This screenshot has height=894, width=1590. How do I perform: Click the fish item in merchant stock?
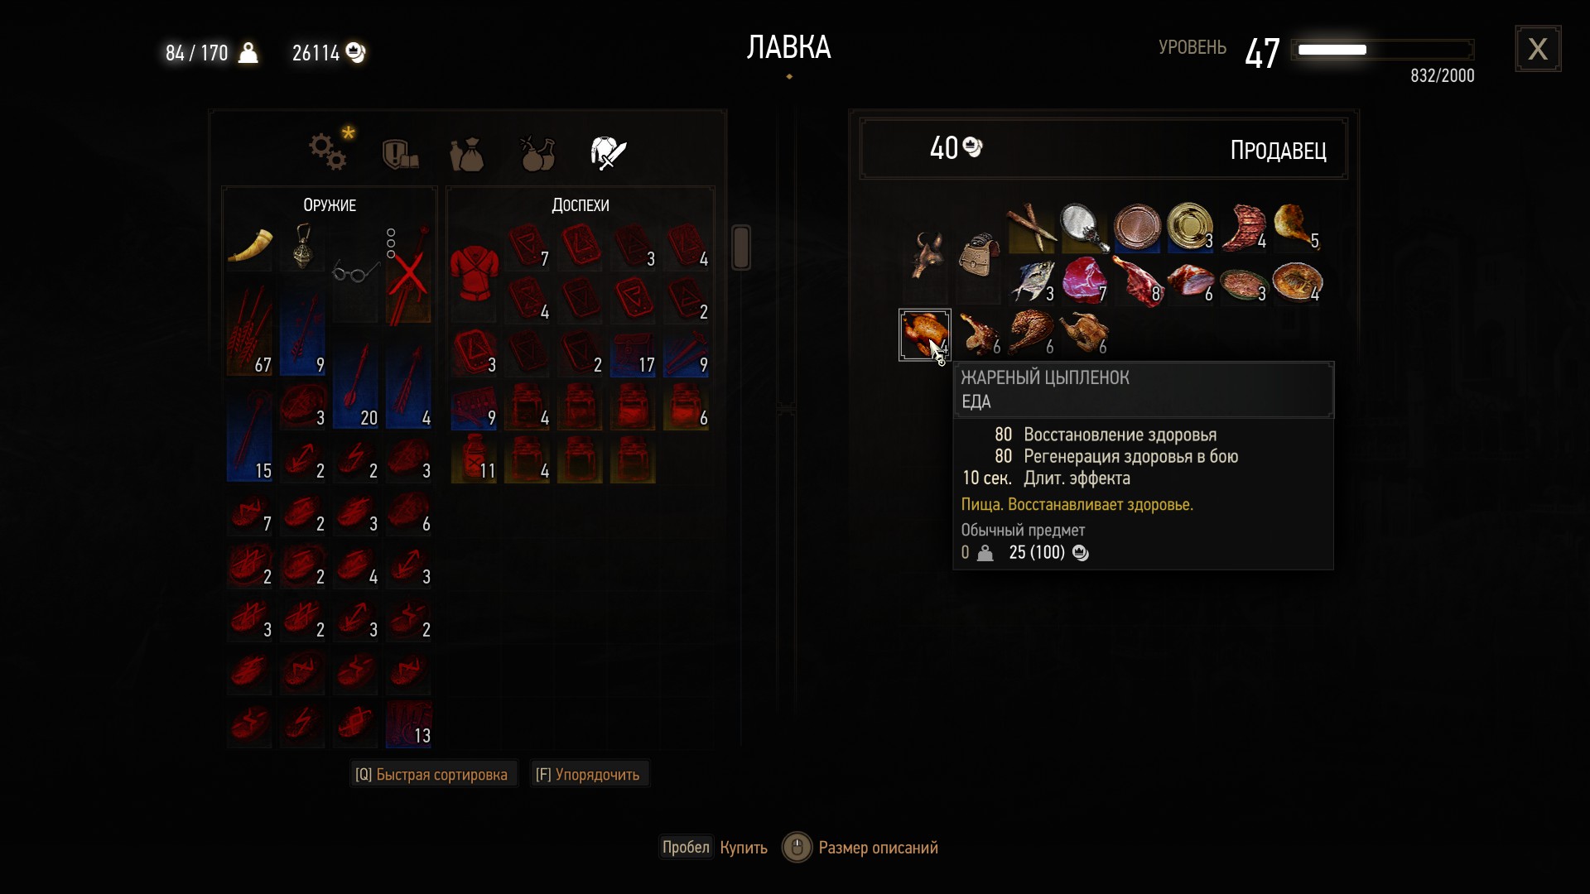point(1031,280)
